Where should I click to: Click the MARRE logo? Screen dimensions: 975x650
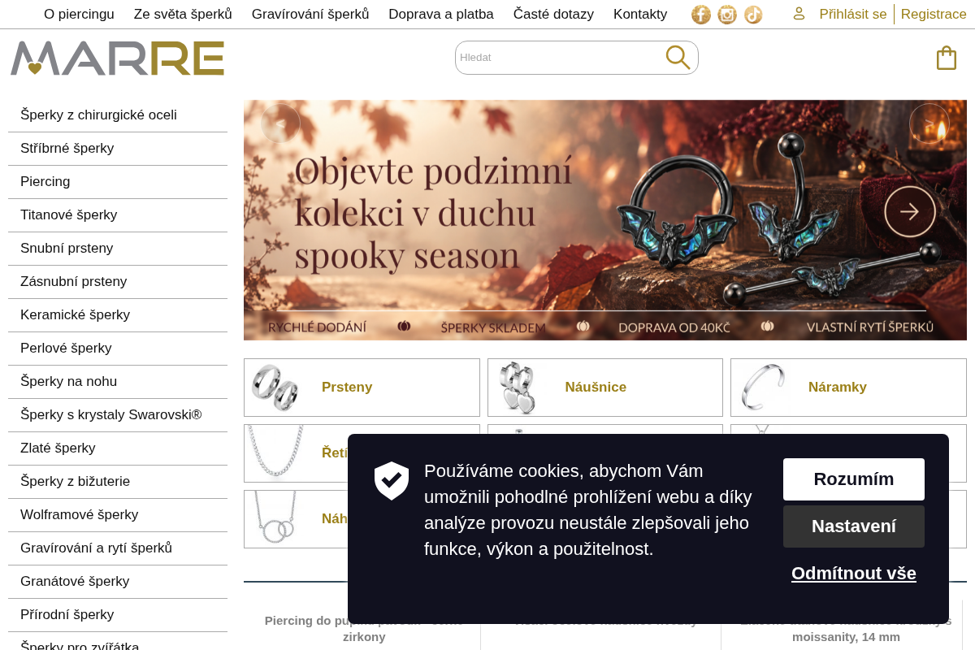[117, 58]
